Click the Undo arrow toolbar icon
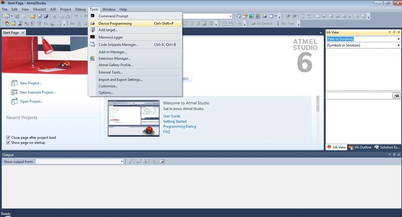The image size is (402, 217). tap(76, 16)
